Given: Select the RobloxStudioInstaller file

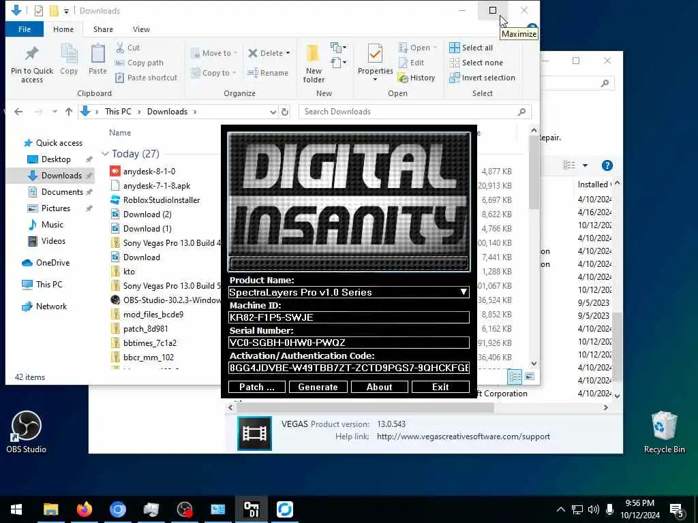Looking at the screenshot, I should pyautogui.click(x=162, y=200).
